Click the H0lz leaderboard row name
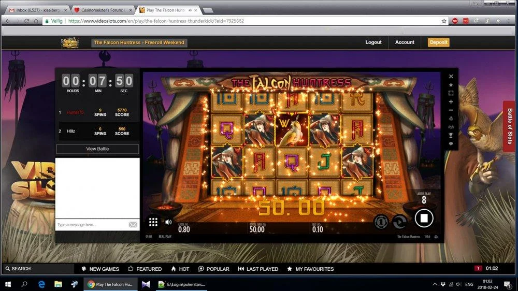 (x=70, y=131)
